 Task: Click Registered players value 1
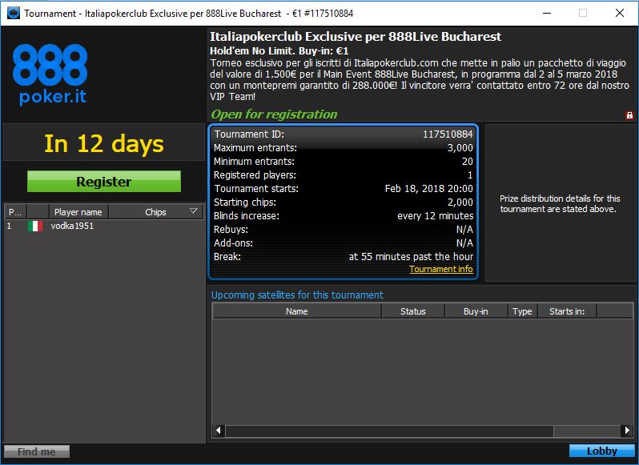click(x=470, y=175)
